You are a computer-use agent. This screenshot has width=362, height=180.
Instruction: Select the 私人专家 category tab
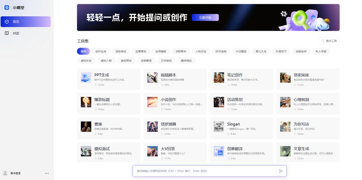tap(321, 51)
